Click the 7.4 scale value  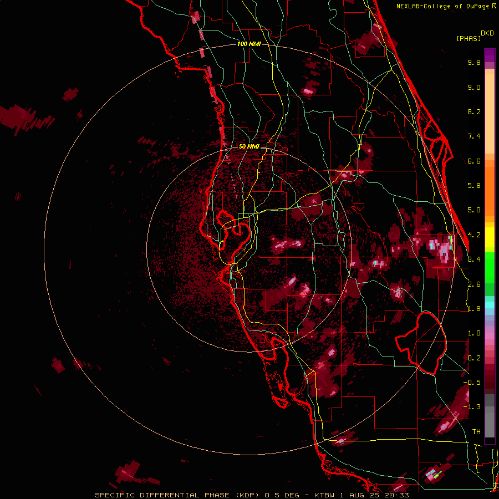click(474, 136)
